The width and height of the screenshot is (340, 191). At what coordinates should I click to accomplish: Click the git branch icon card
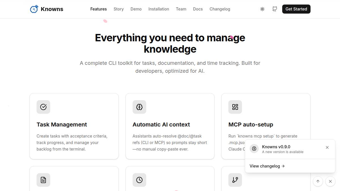click(x=235, y=180)
